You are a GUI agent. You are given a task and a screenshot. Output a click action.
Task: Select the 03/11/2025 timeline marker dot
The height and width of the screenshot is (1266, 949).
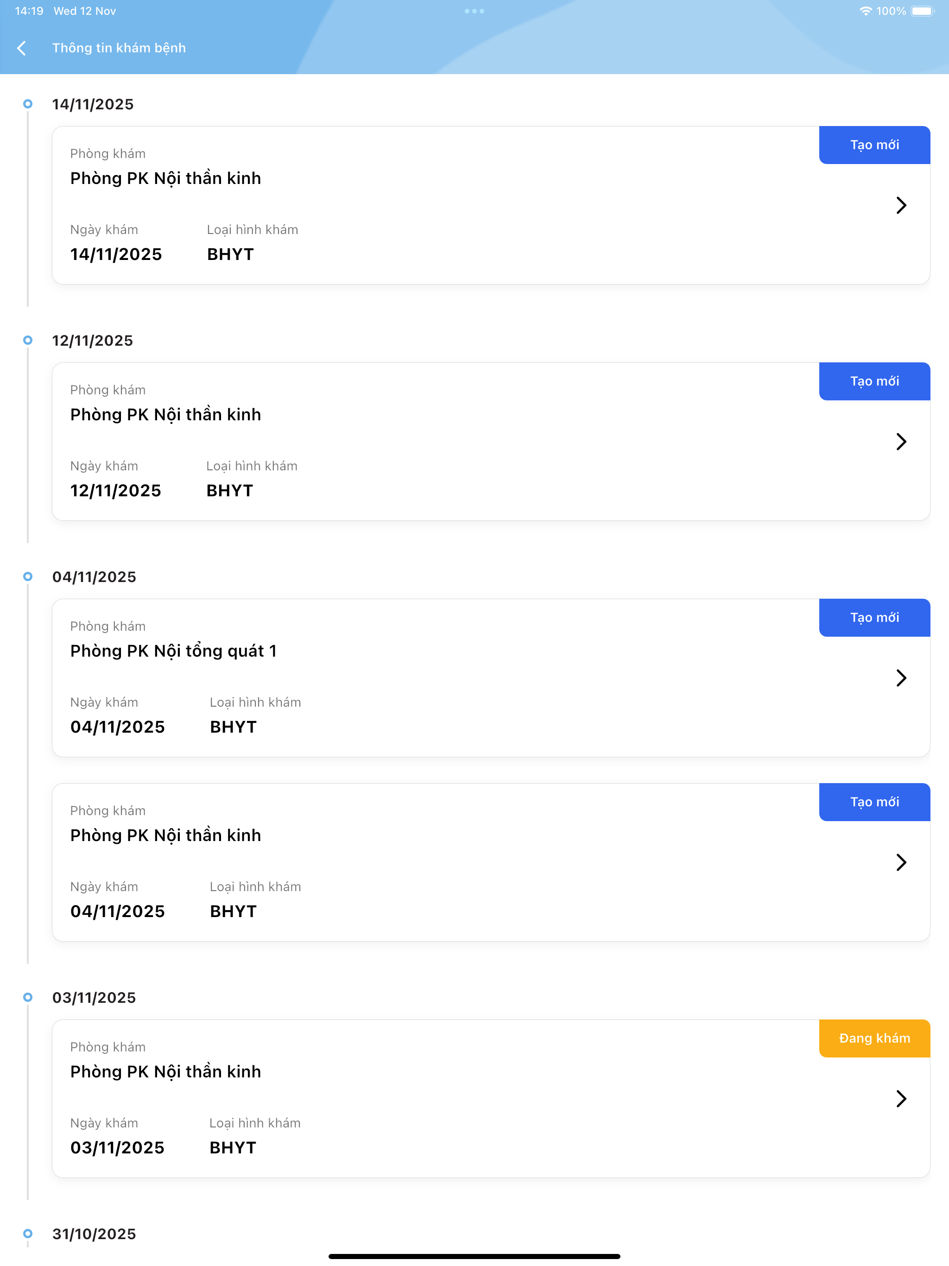point(27,998)
